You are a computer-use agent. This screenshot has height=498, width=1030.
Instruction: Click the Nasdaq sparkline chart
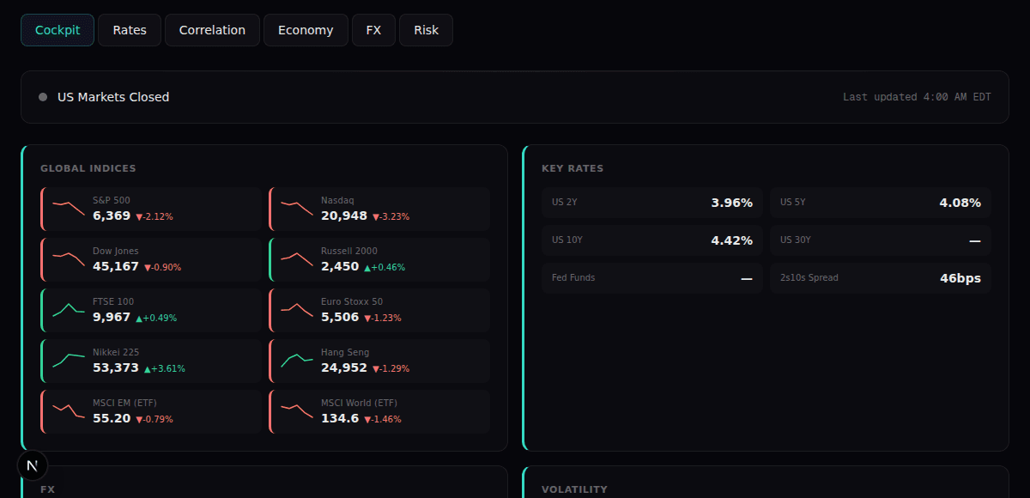[x=296, y=208]
